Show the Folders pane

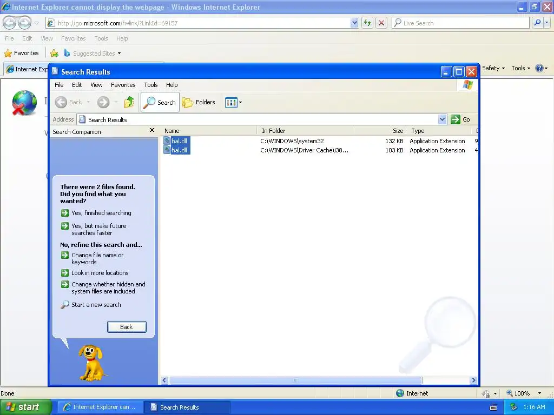[x=199, y=102]
